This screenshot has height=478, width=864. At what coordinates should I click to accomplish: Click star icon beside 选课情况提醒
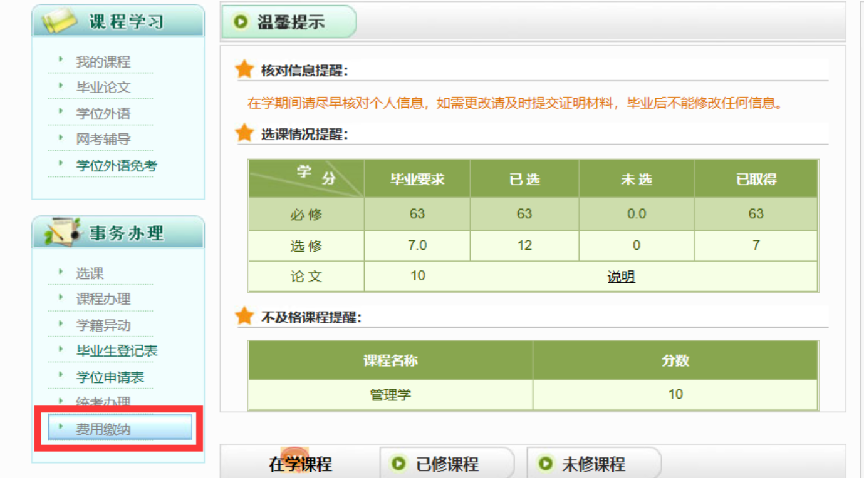[244, 133]
